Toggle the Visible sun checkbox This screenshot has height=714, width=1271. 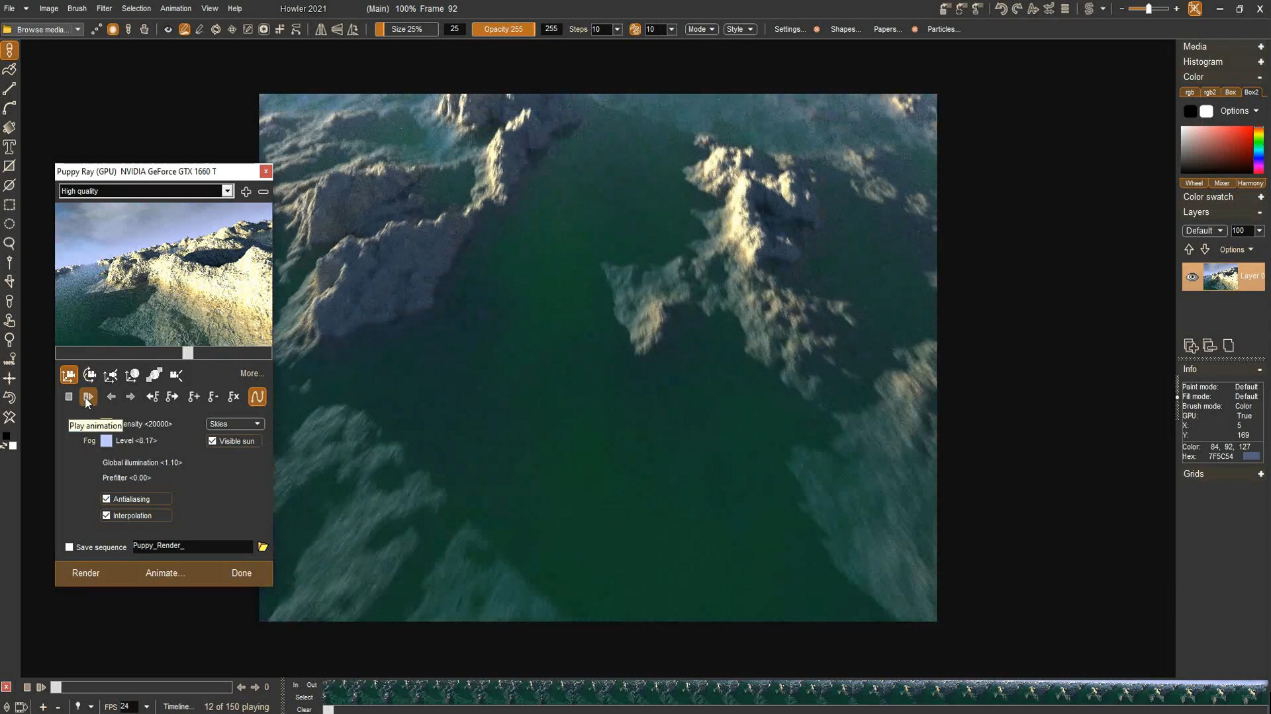(212, 441)
